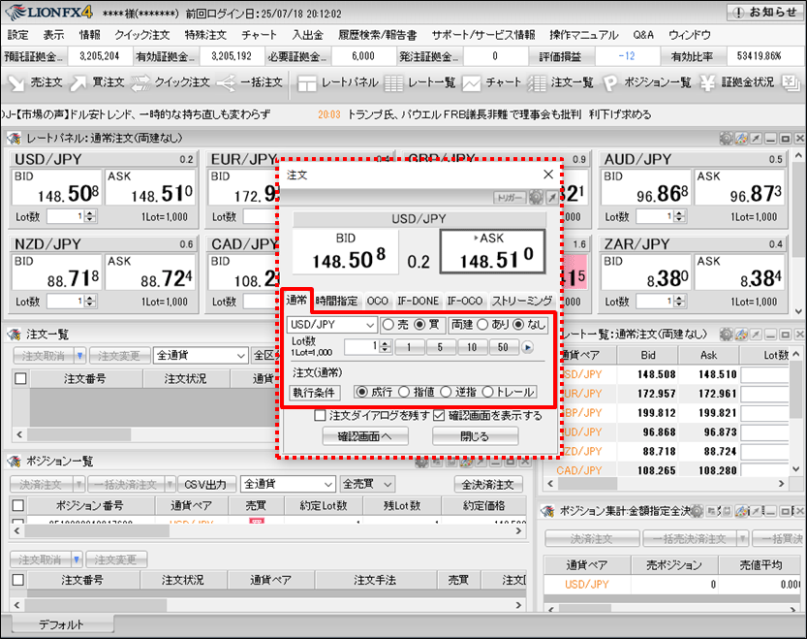Enable 注文ダイアログを残す checkbox
The height and width of the screenshot is (639, 807).
tap(321, 415)
